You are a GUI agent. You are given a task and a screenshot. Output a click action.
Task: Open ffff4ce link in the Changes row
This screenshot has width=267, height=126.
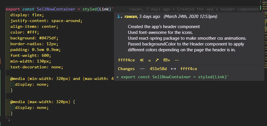(x=189, y=69)
